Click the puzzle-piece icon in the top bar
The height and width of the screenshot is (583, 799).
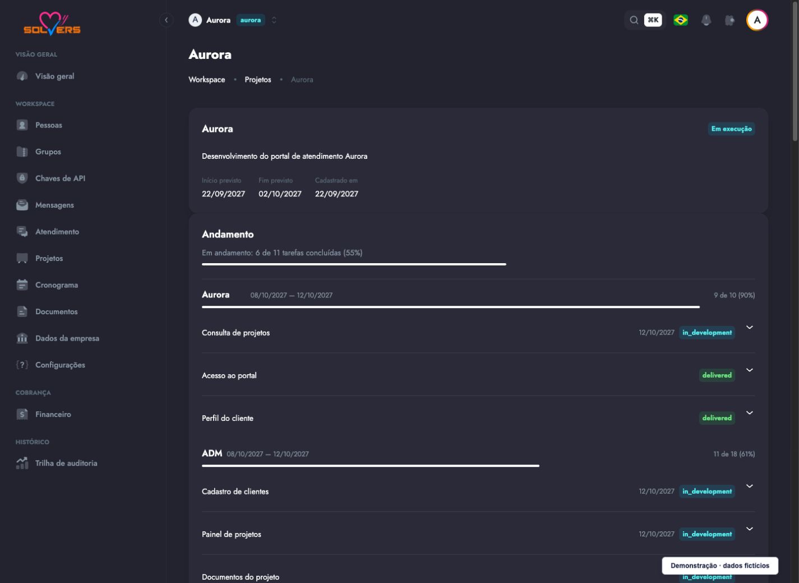pos(729,20)
